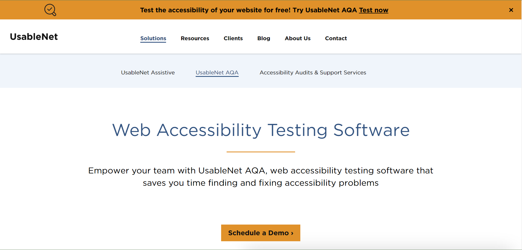Navigate to the Clients page
Image resolution: width=522 pixels, height=250 pixels.
tap(233, 38)
